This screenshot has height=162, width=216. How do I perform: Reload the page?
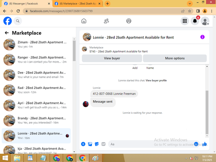click(18, 11)
